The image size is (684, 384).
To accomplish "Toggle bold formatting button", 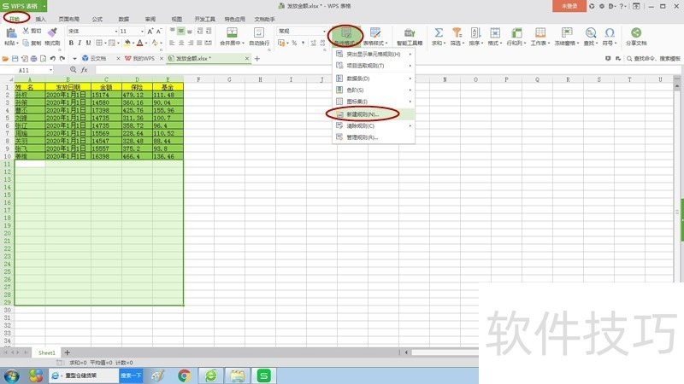I will (71, 43).
